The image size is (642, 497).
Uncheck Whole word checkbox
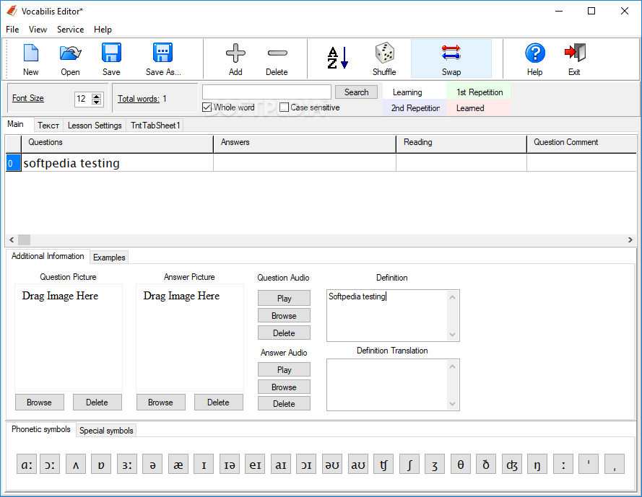click(207, 107)
